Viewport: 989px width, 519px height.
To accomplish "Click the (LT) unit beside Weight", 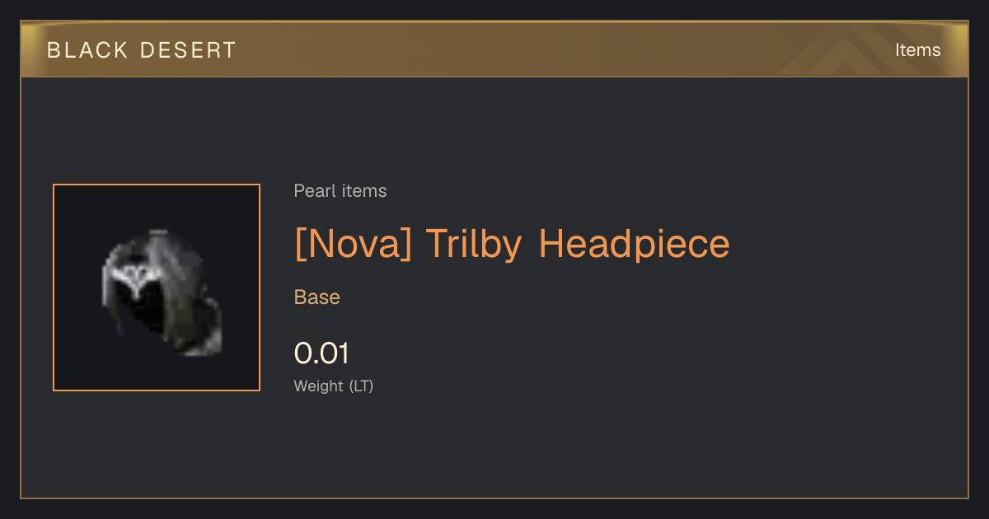I will coord(361,386).
